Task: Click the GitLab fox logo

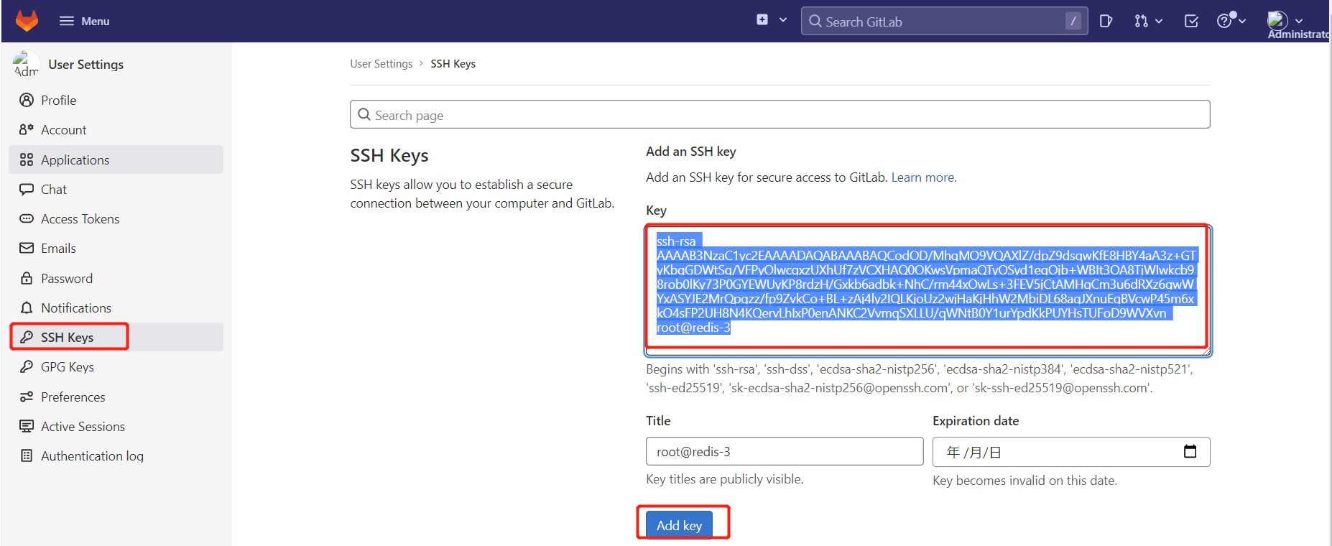Action: pos(27,21)
